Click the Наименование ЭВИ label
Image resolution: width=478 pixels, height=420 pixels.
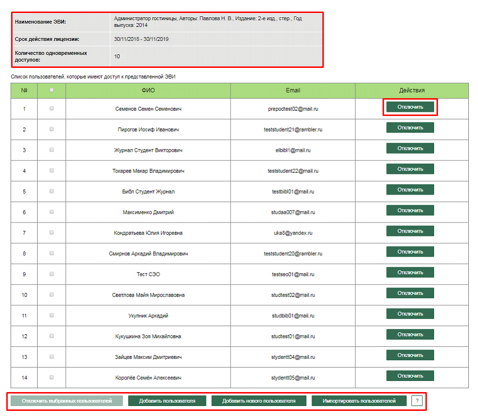point(40,22)
